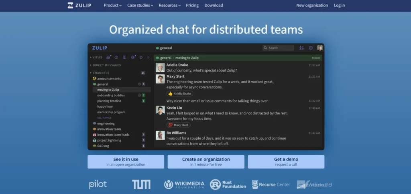Click the Log in link

pos(339,5)
